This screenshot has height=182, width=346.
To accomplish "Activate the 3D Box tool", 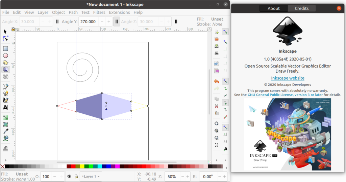I will [x=5, y=69].
